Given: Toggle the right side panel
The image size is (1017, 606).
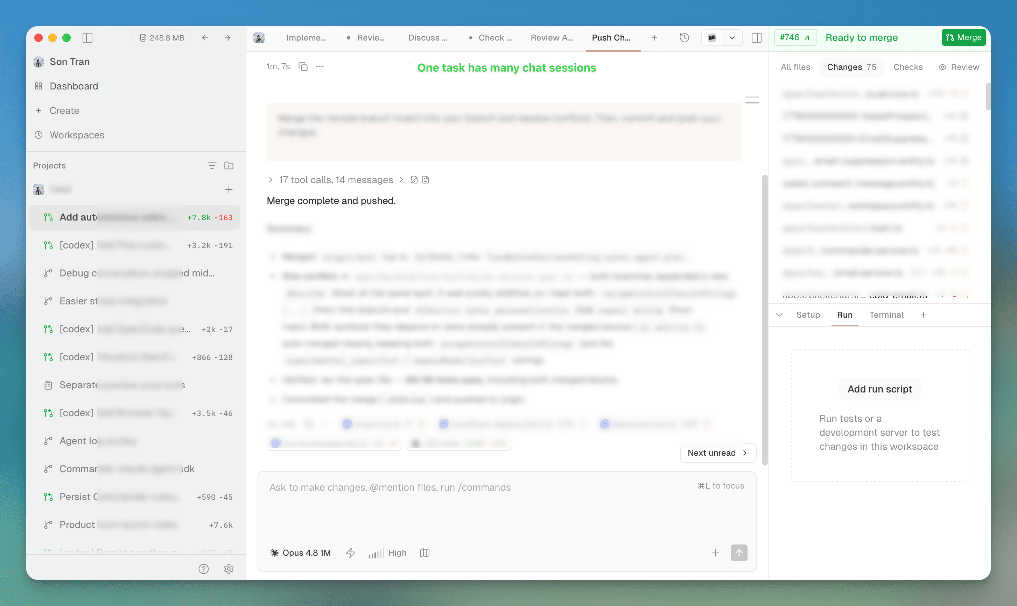Looking at the screenshot, I should pyautogui.click(x=757, y=37).
